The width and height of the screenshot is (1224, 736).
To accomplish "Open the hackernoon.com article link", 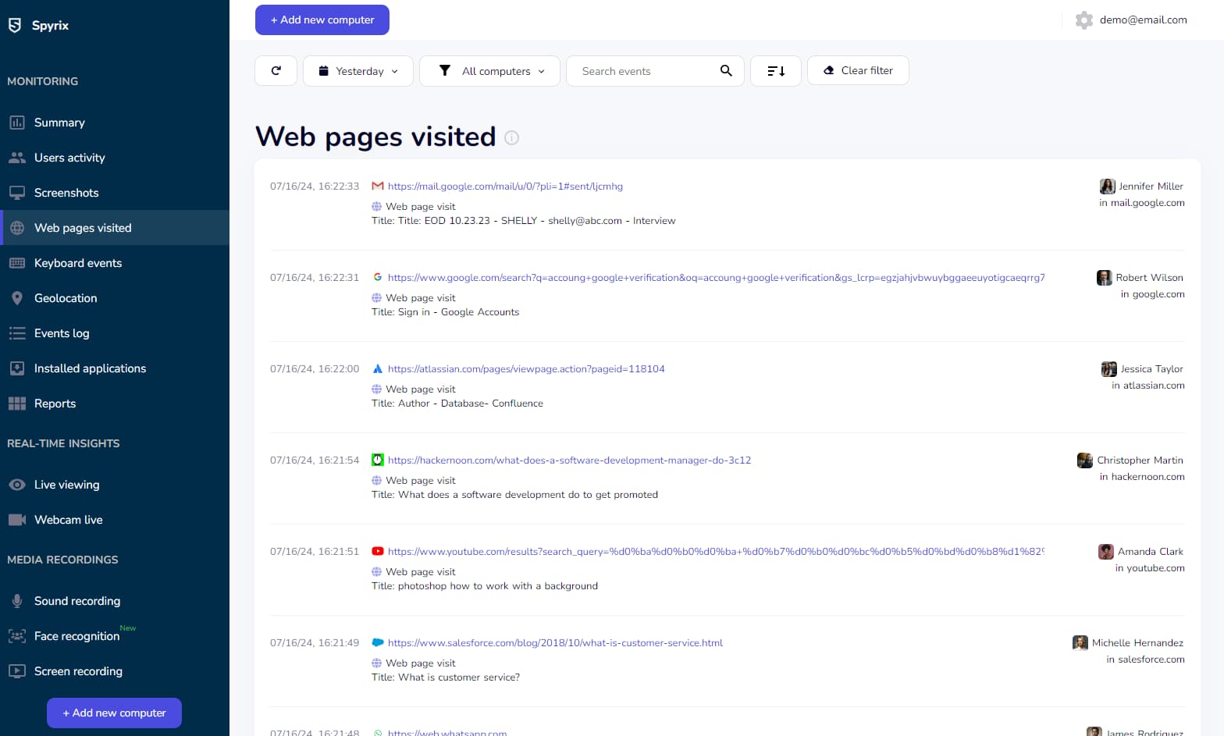I will [x=569, y=460].
